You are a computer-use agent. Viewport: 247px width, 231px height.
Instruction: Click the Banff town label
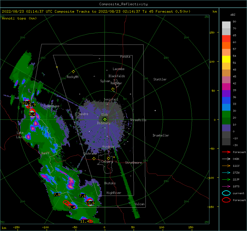pos(45,153)
